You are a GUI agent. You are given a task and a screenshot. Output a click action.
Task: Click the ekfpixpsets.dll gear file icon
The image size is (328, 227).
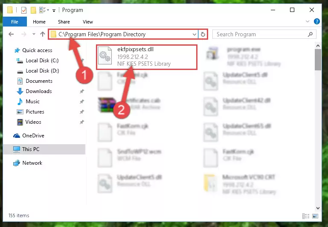point(105,55)
